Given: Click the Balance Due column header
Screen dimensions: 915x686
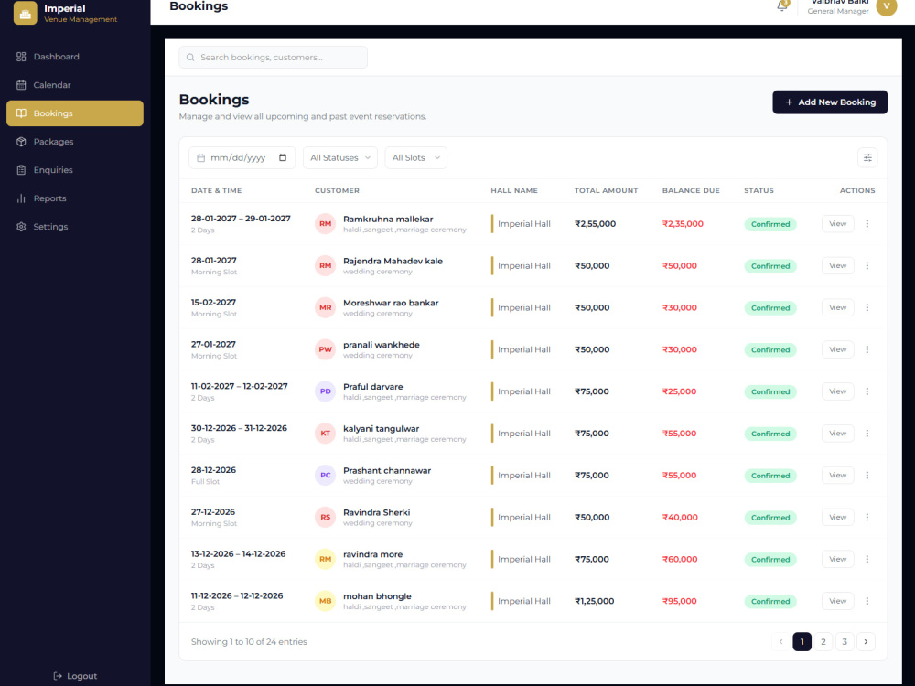Looking at the screenshot, I should (x=691, y=191).
